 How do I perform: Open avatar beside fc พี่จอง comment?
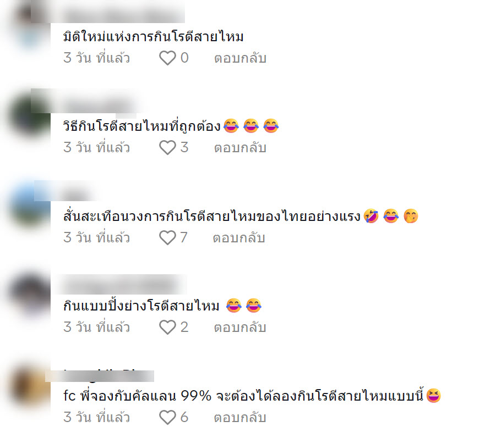[30, 385]
